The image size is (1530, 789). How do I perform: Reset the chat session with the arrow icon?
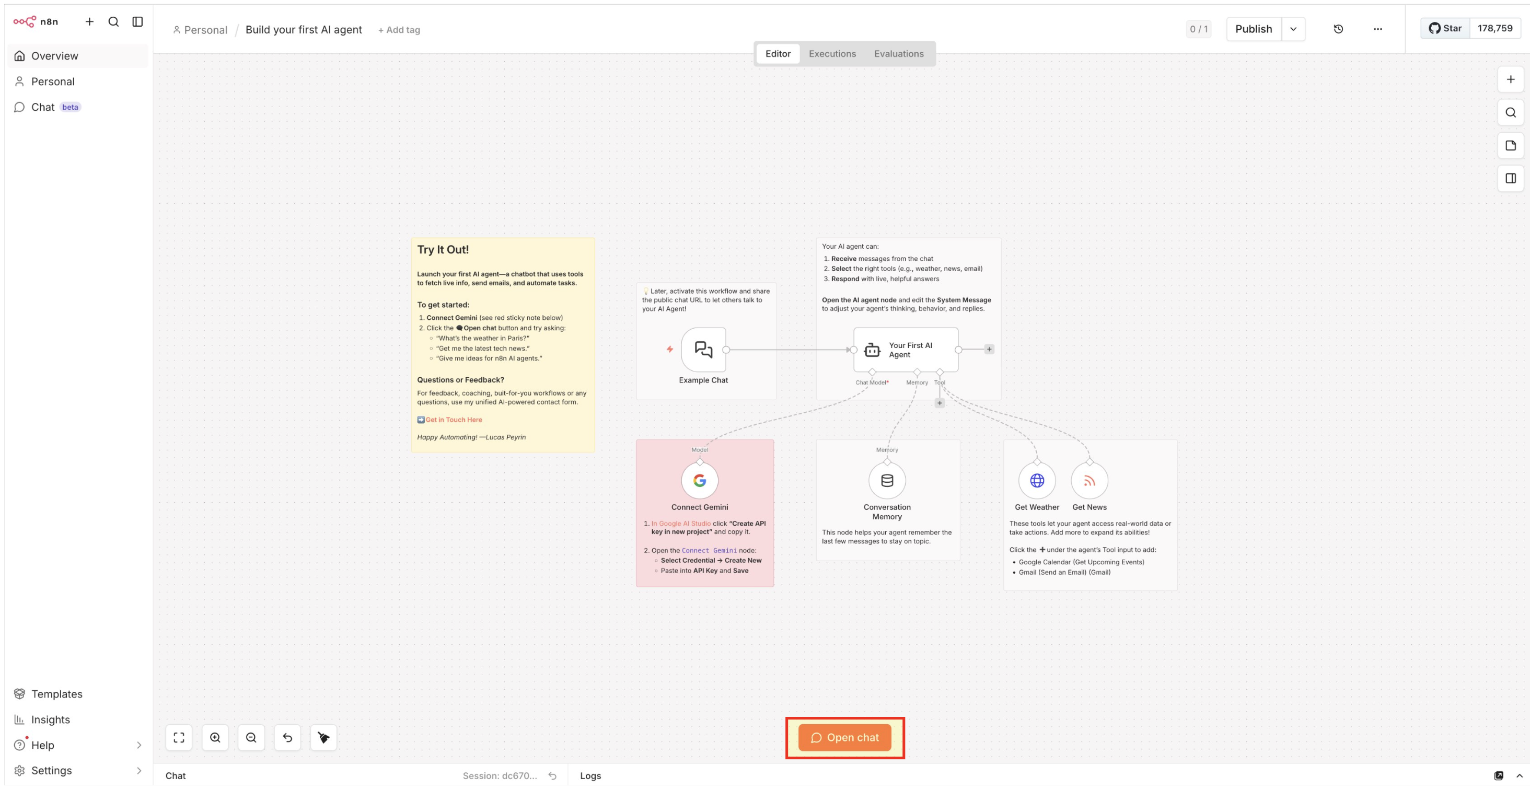pos(552,776)
